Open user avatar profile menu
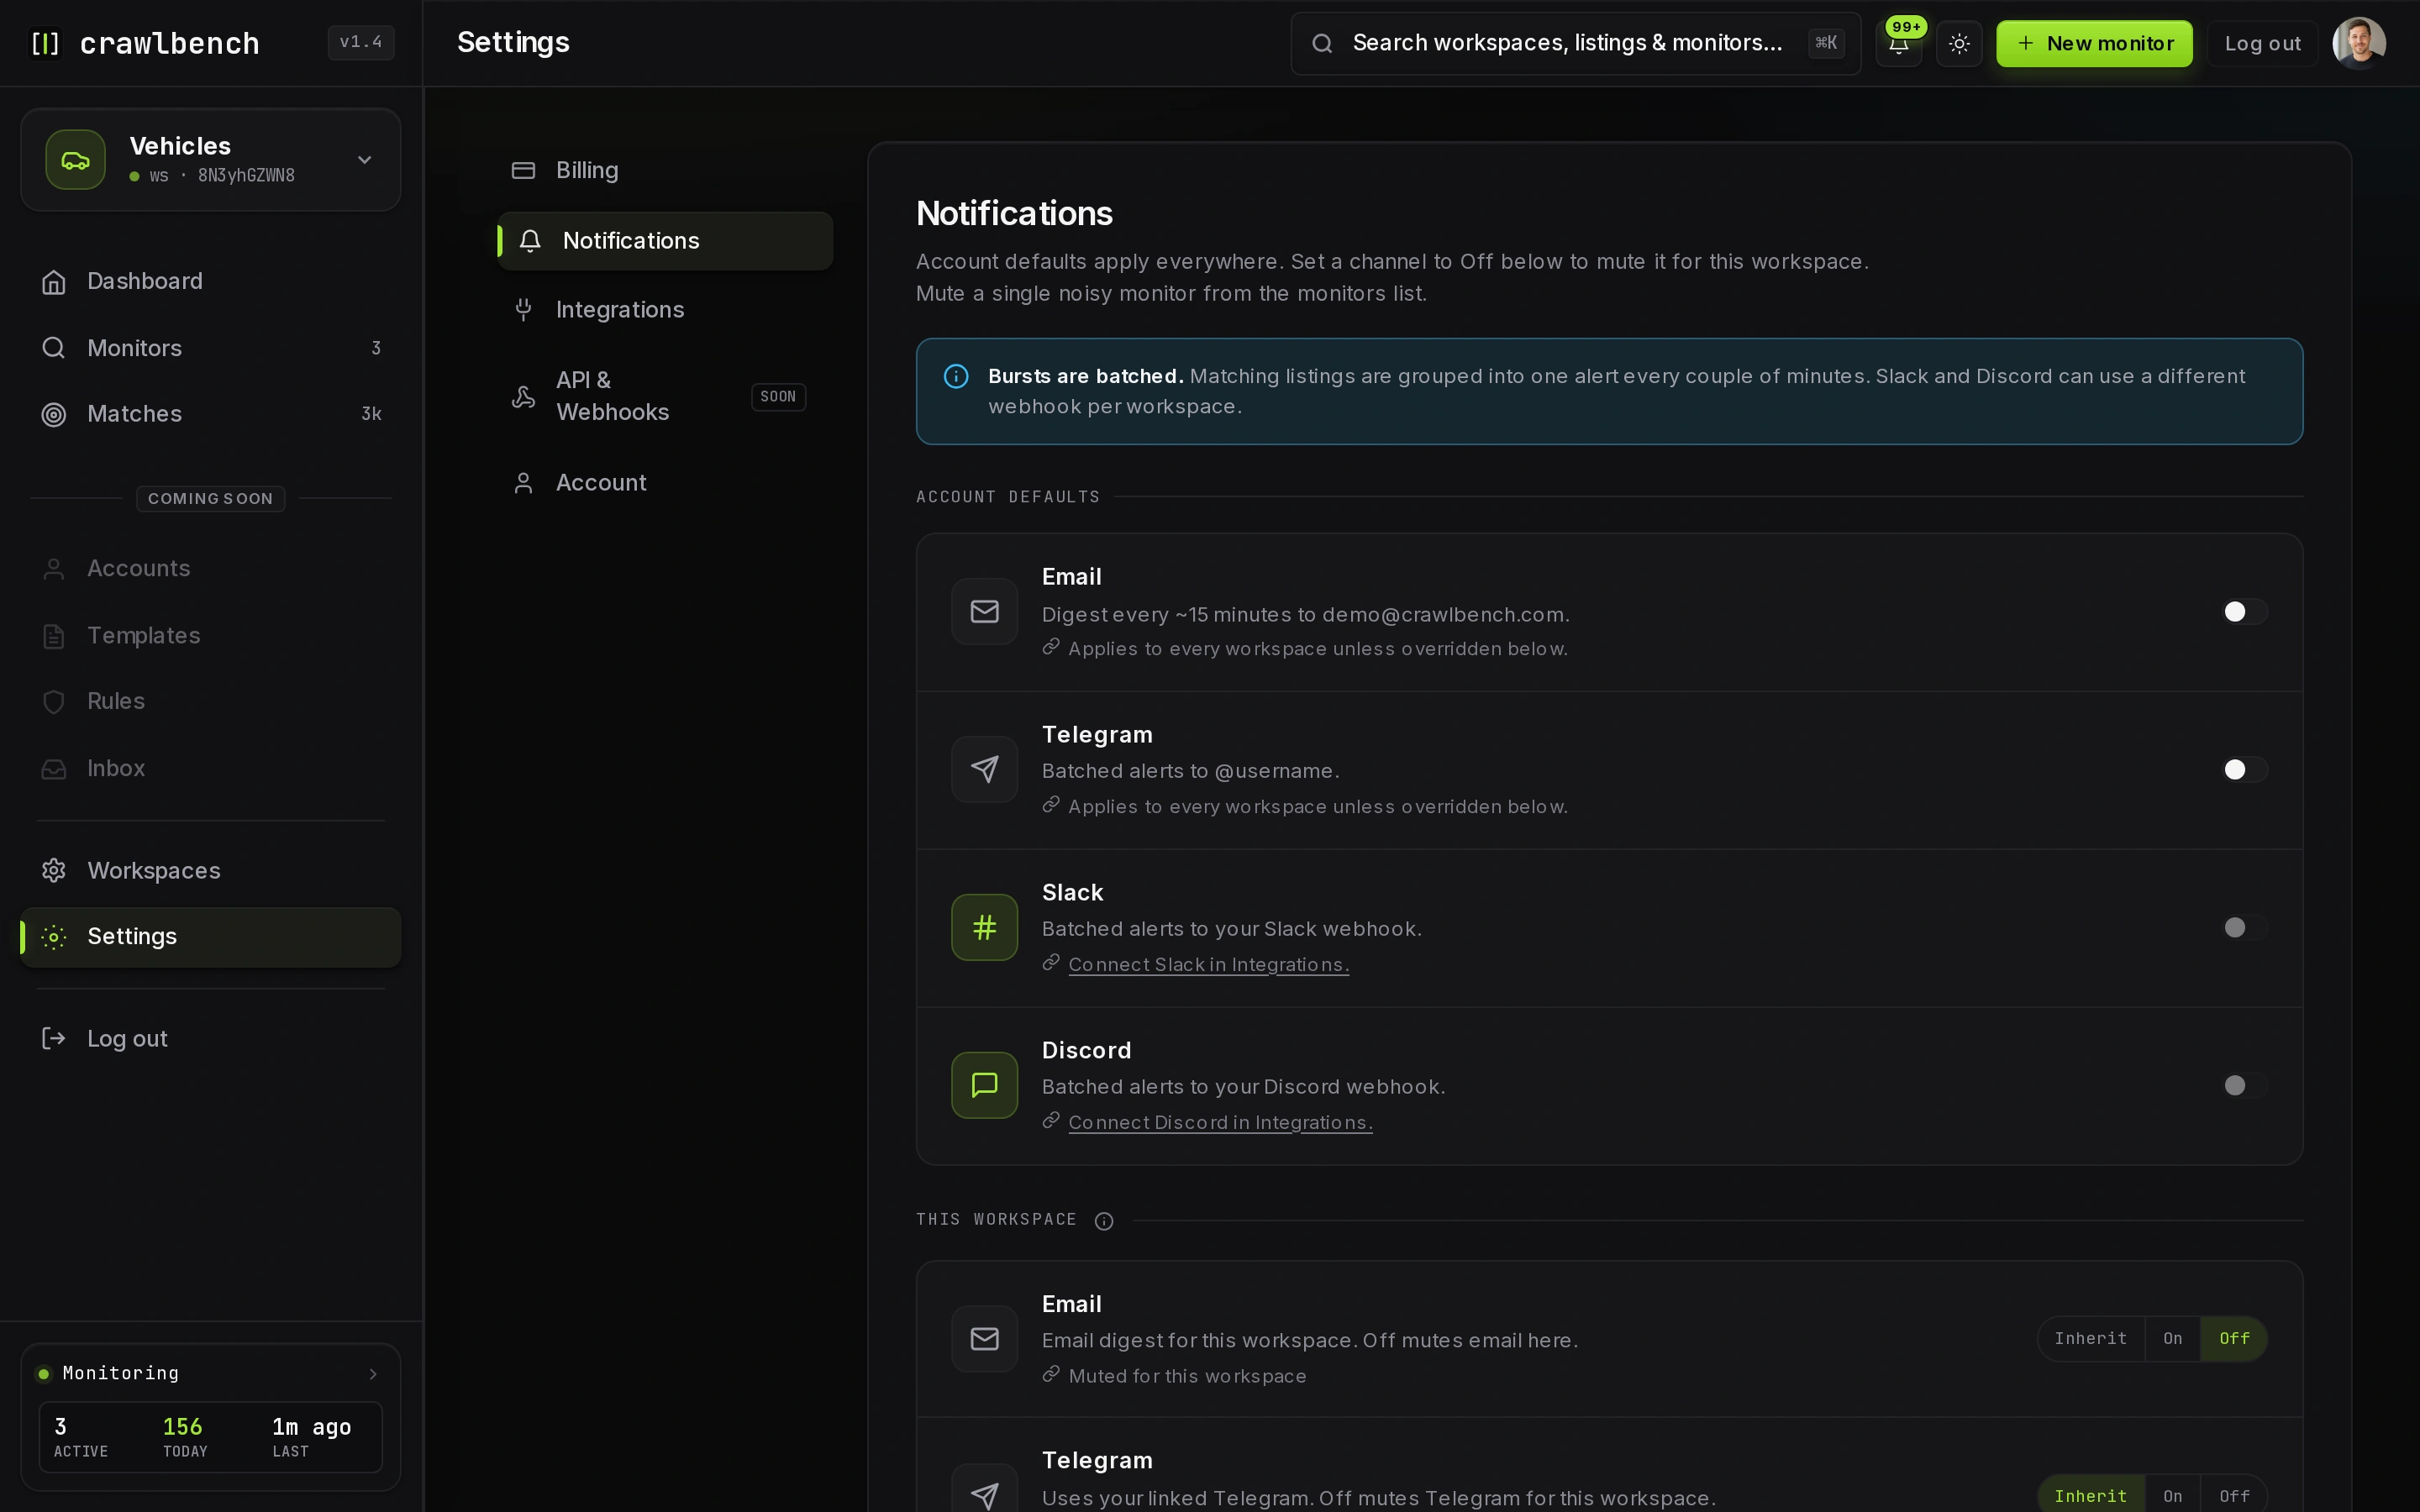Screen dimensions: 2420x1512 point(2359,43)
